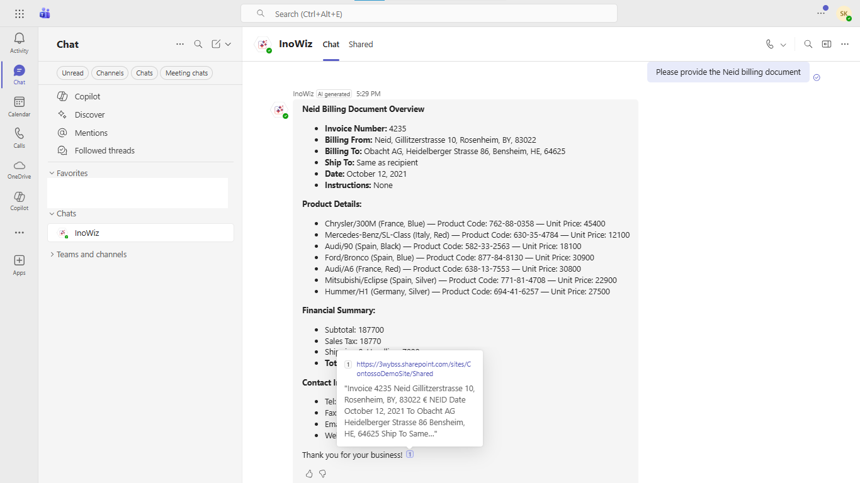860x483 pixels.
Task: Like the AI response with thumbs up
Action: (309, 474)
